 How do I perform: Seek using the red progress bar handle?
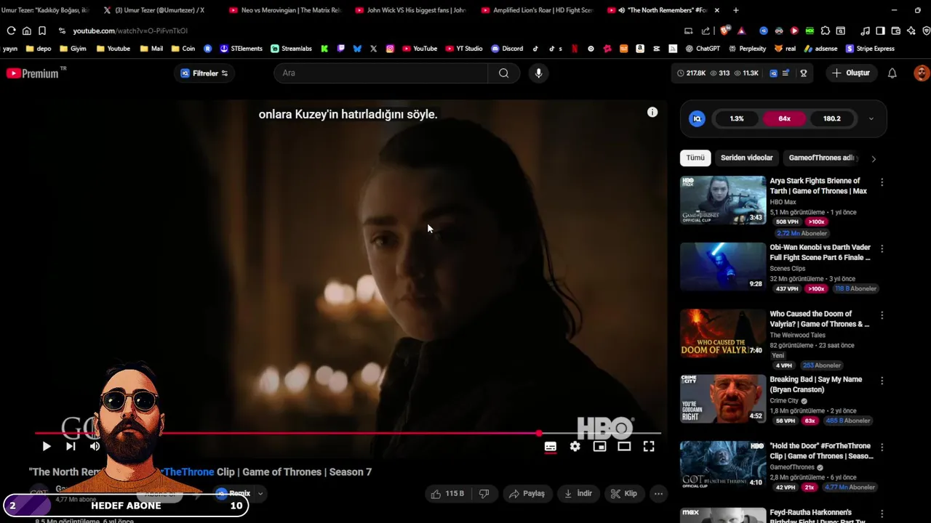[539, 433]
